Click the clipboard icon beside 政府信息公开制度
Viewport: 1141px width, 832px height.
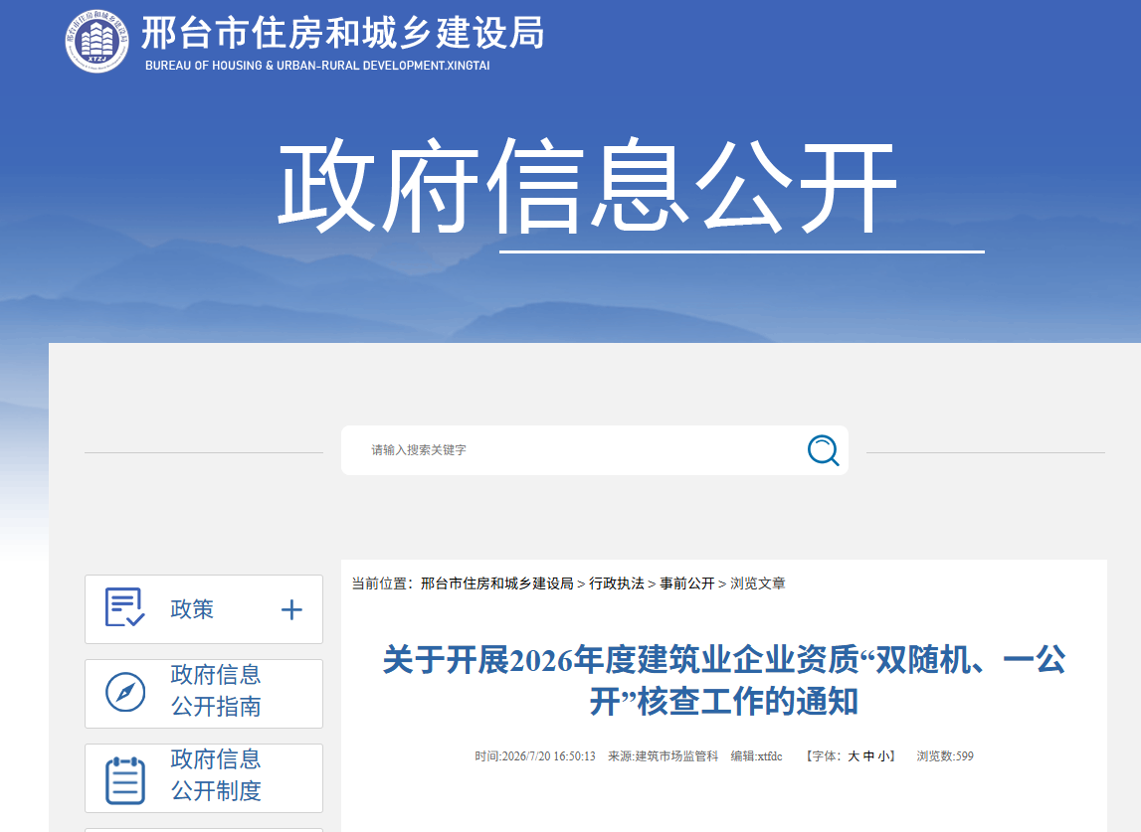[125, 779]
